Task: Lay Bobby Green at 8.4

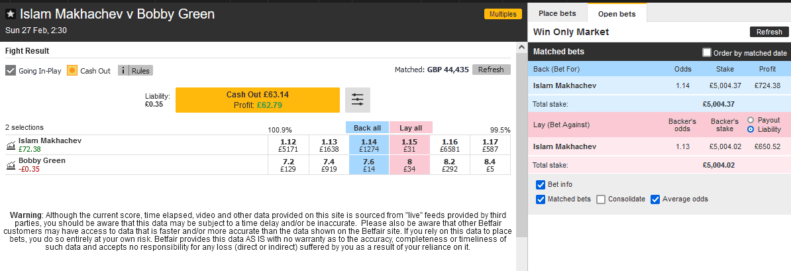Action: click(x=490, y=165)
